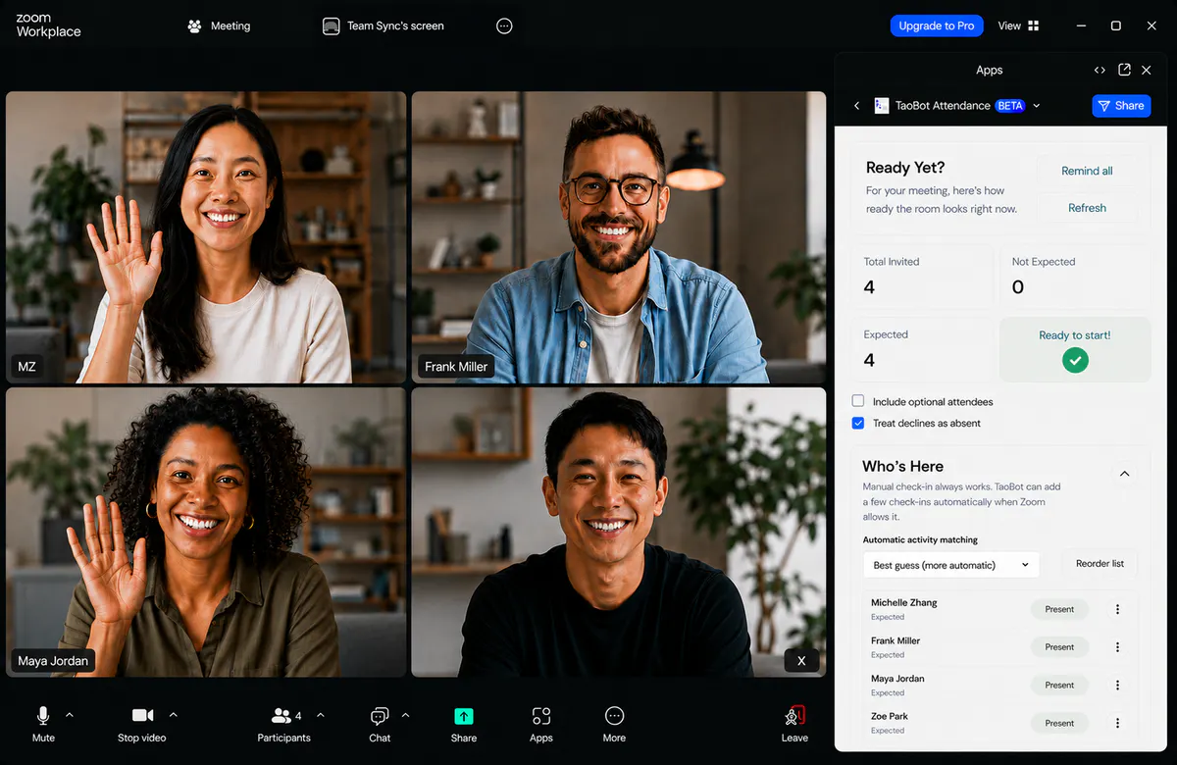Close the Apps panel
1177x765 pixels.
pyautogui.click(x=1147, y=70)
